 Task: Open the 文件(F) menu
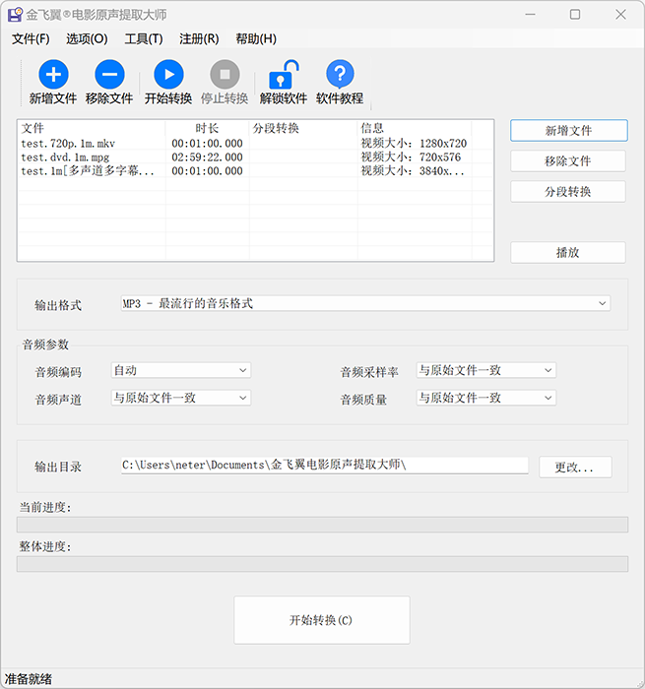(x=31, y=38)
